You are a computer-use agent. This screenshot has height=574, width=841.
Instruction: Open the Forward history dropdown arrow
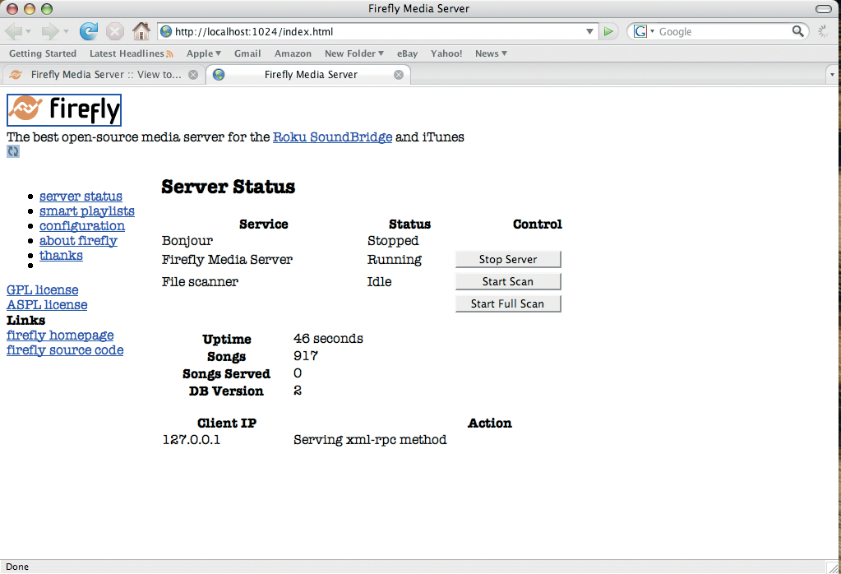point(66,31)
